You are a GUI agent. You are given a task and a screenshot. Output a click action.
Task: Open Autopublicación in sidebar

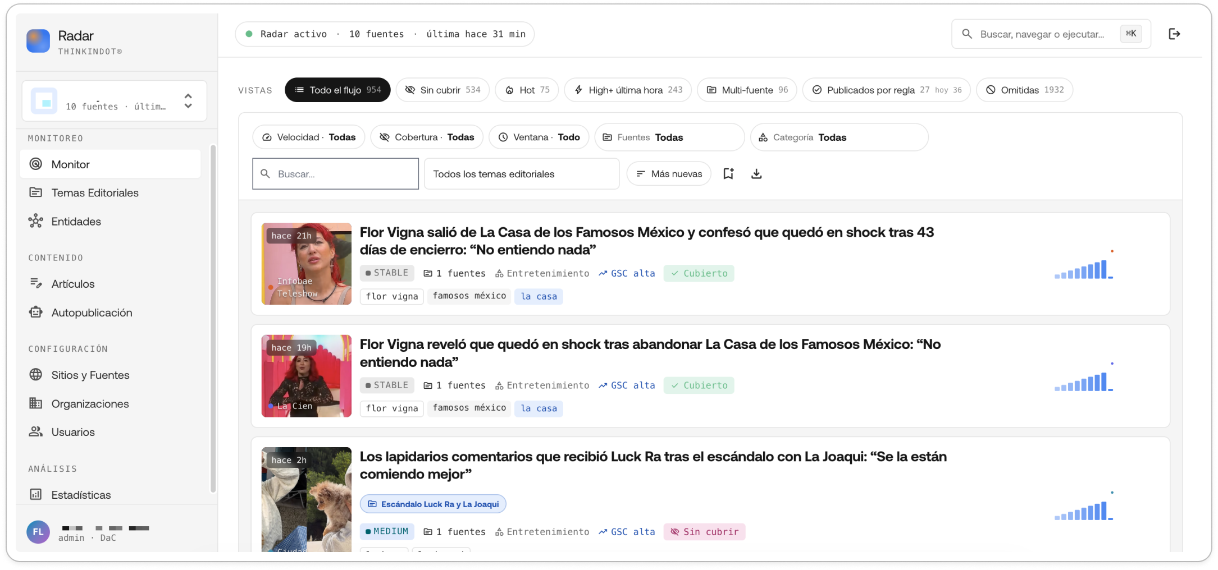(110, 312)
